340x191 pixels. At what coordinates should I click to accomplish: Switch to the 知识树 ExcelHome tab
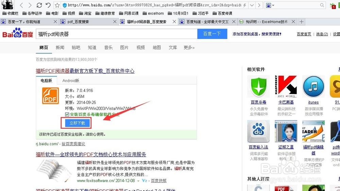(x=267, y=22)
